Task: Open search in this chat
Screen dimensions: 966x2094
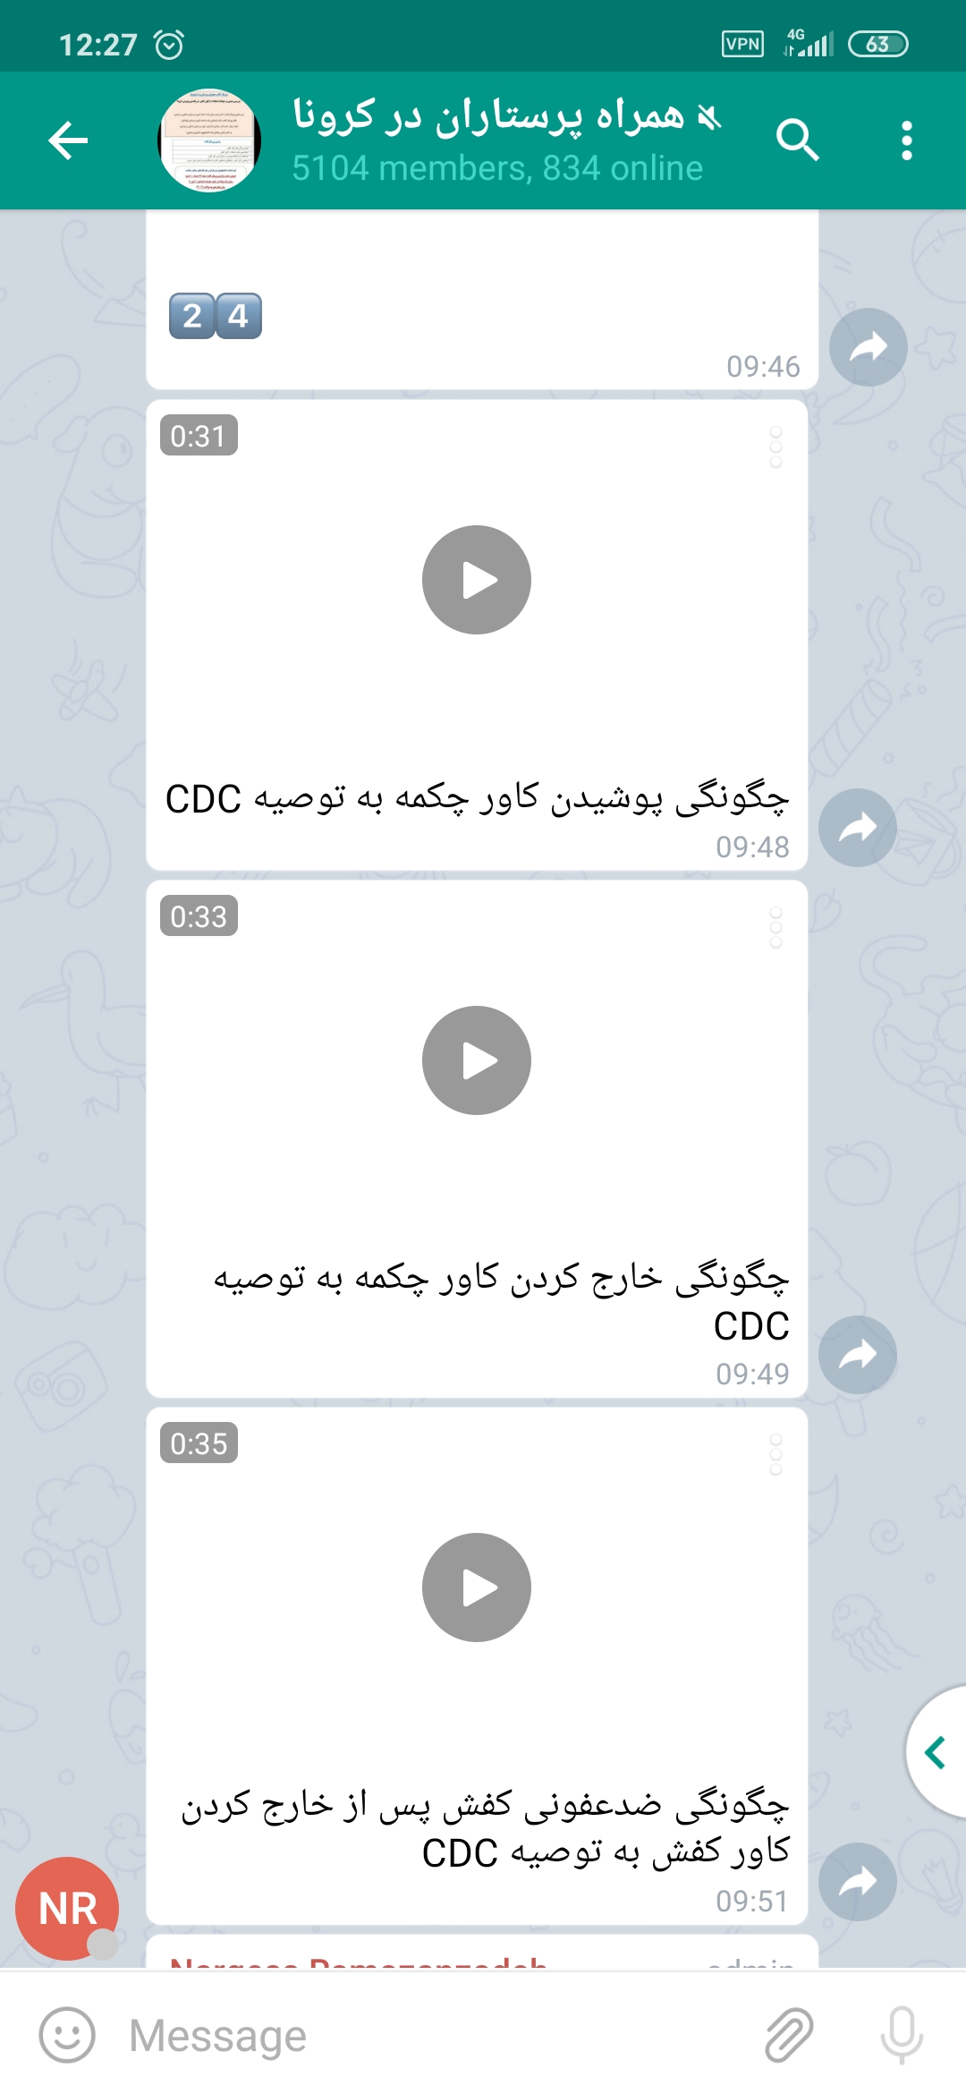Action: [x=797, y=140]
